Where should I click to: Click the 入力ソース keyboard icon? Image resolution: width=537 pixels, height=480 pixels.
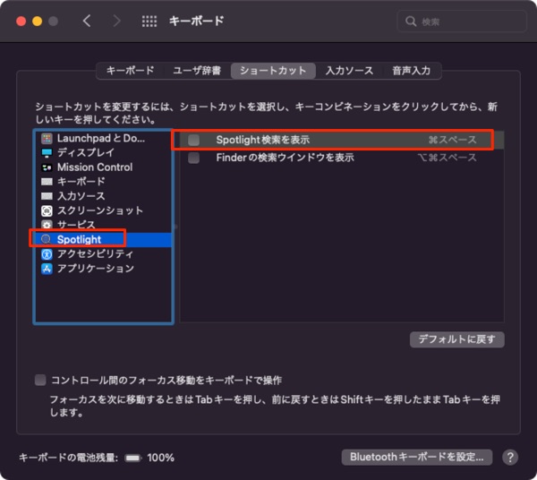(x=47, y=196)
